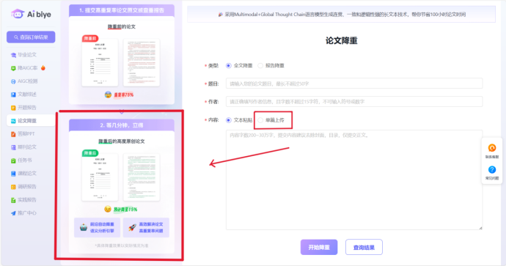
Task: Click the green icon beside 任务书
Action: (13, 160)
